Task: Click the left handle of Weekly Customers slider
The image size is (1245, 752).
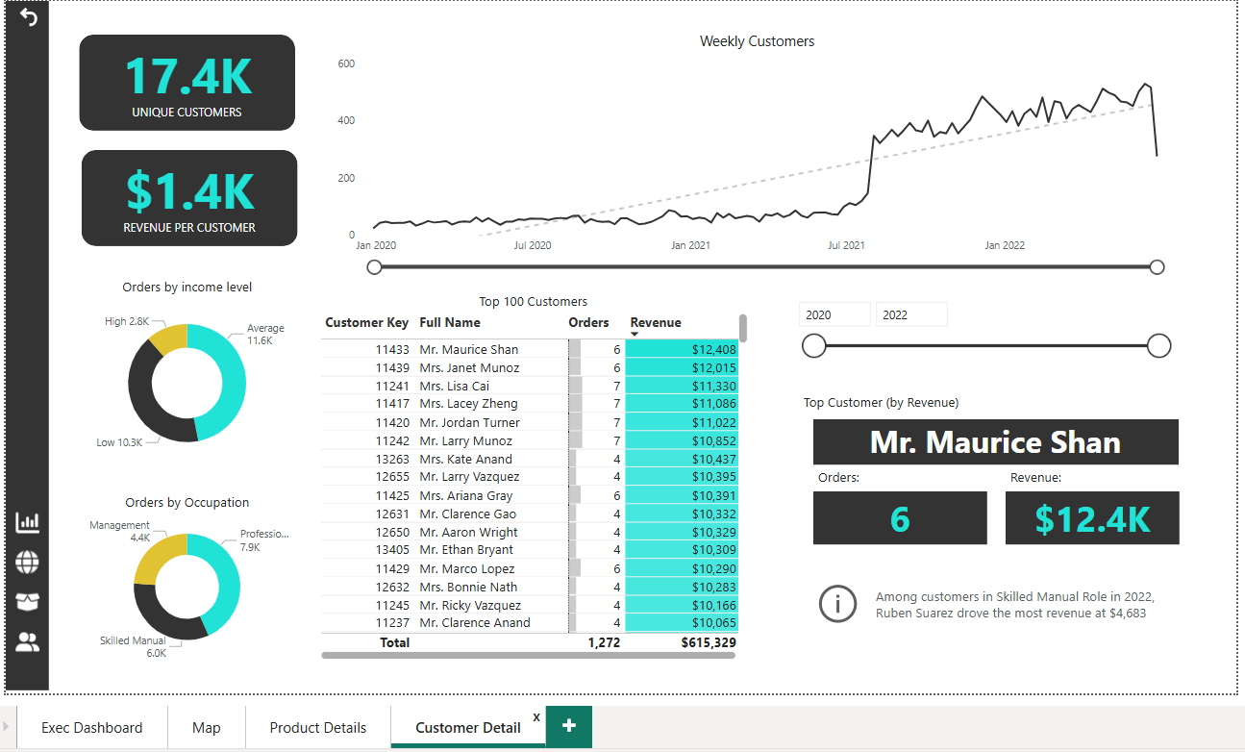Action: (x=375, y=266)
